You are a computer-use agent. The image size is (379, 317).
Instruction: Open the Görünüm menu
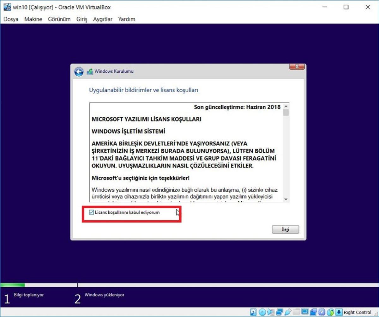59,19
